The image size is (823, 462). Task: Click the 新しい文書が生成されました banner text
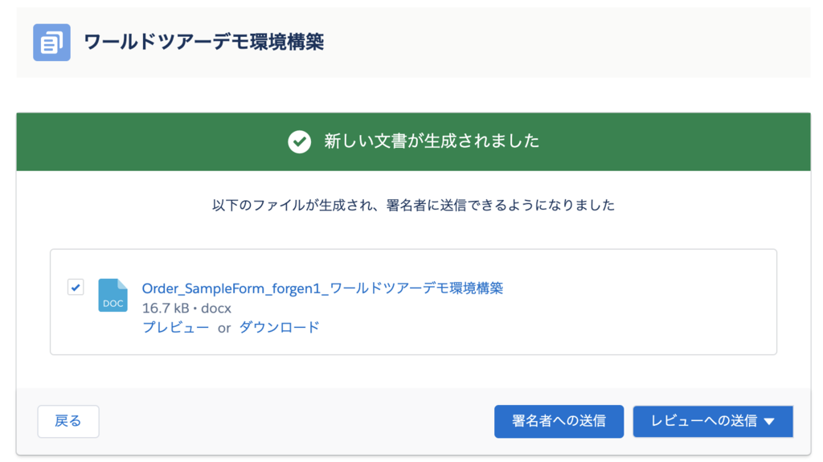pyautogui.click(x=432, y=141)
